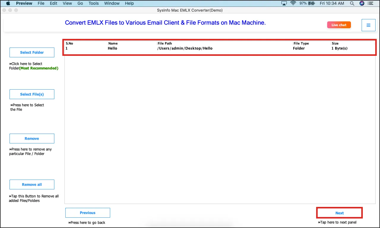
Task: Click the Remove button
Action: click(x=32, y=138)
